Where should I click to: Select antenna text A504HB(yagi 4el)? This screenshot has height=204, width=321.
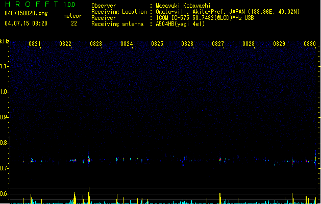[x=180, y=24]
